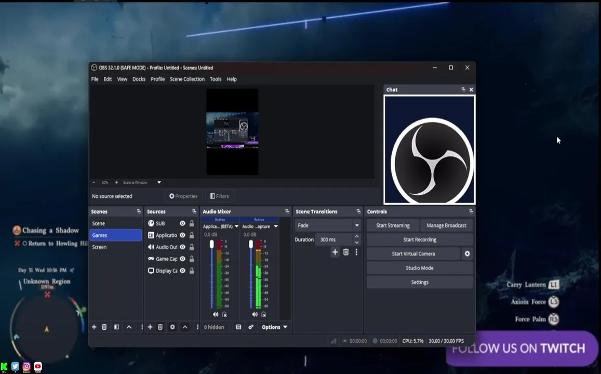Open the Docks menu
The height and width of the screenshot is (374, 601).
139,79
